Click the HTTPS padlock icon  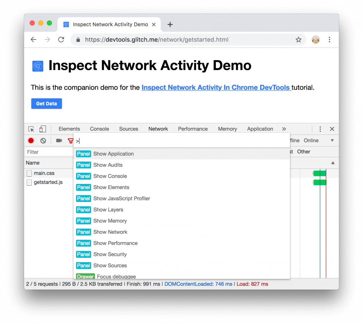[x=77, y=39]
